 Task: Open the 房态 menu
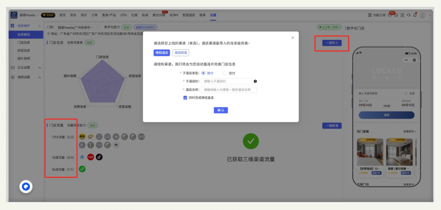[73, 15]
